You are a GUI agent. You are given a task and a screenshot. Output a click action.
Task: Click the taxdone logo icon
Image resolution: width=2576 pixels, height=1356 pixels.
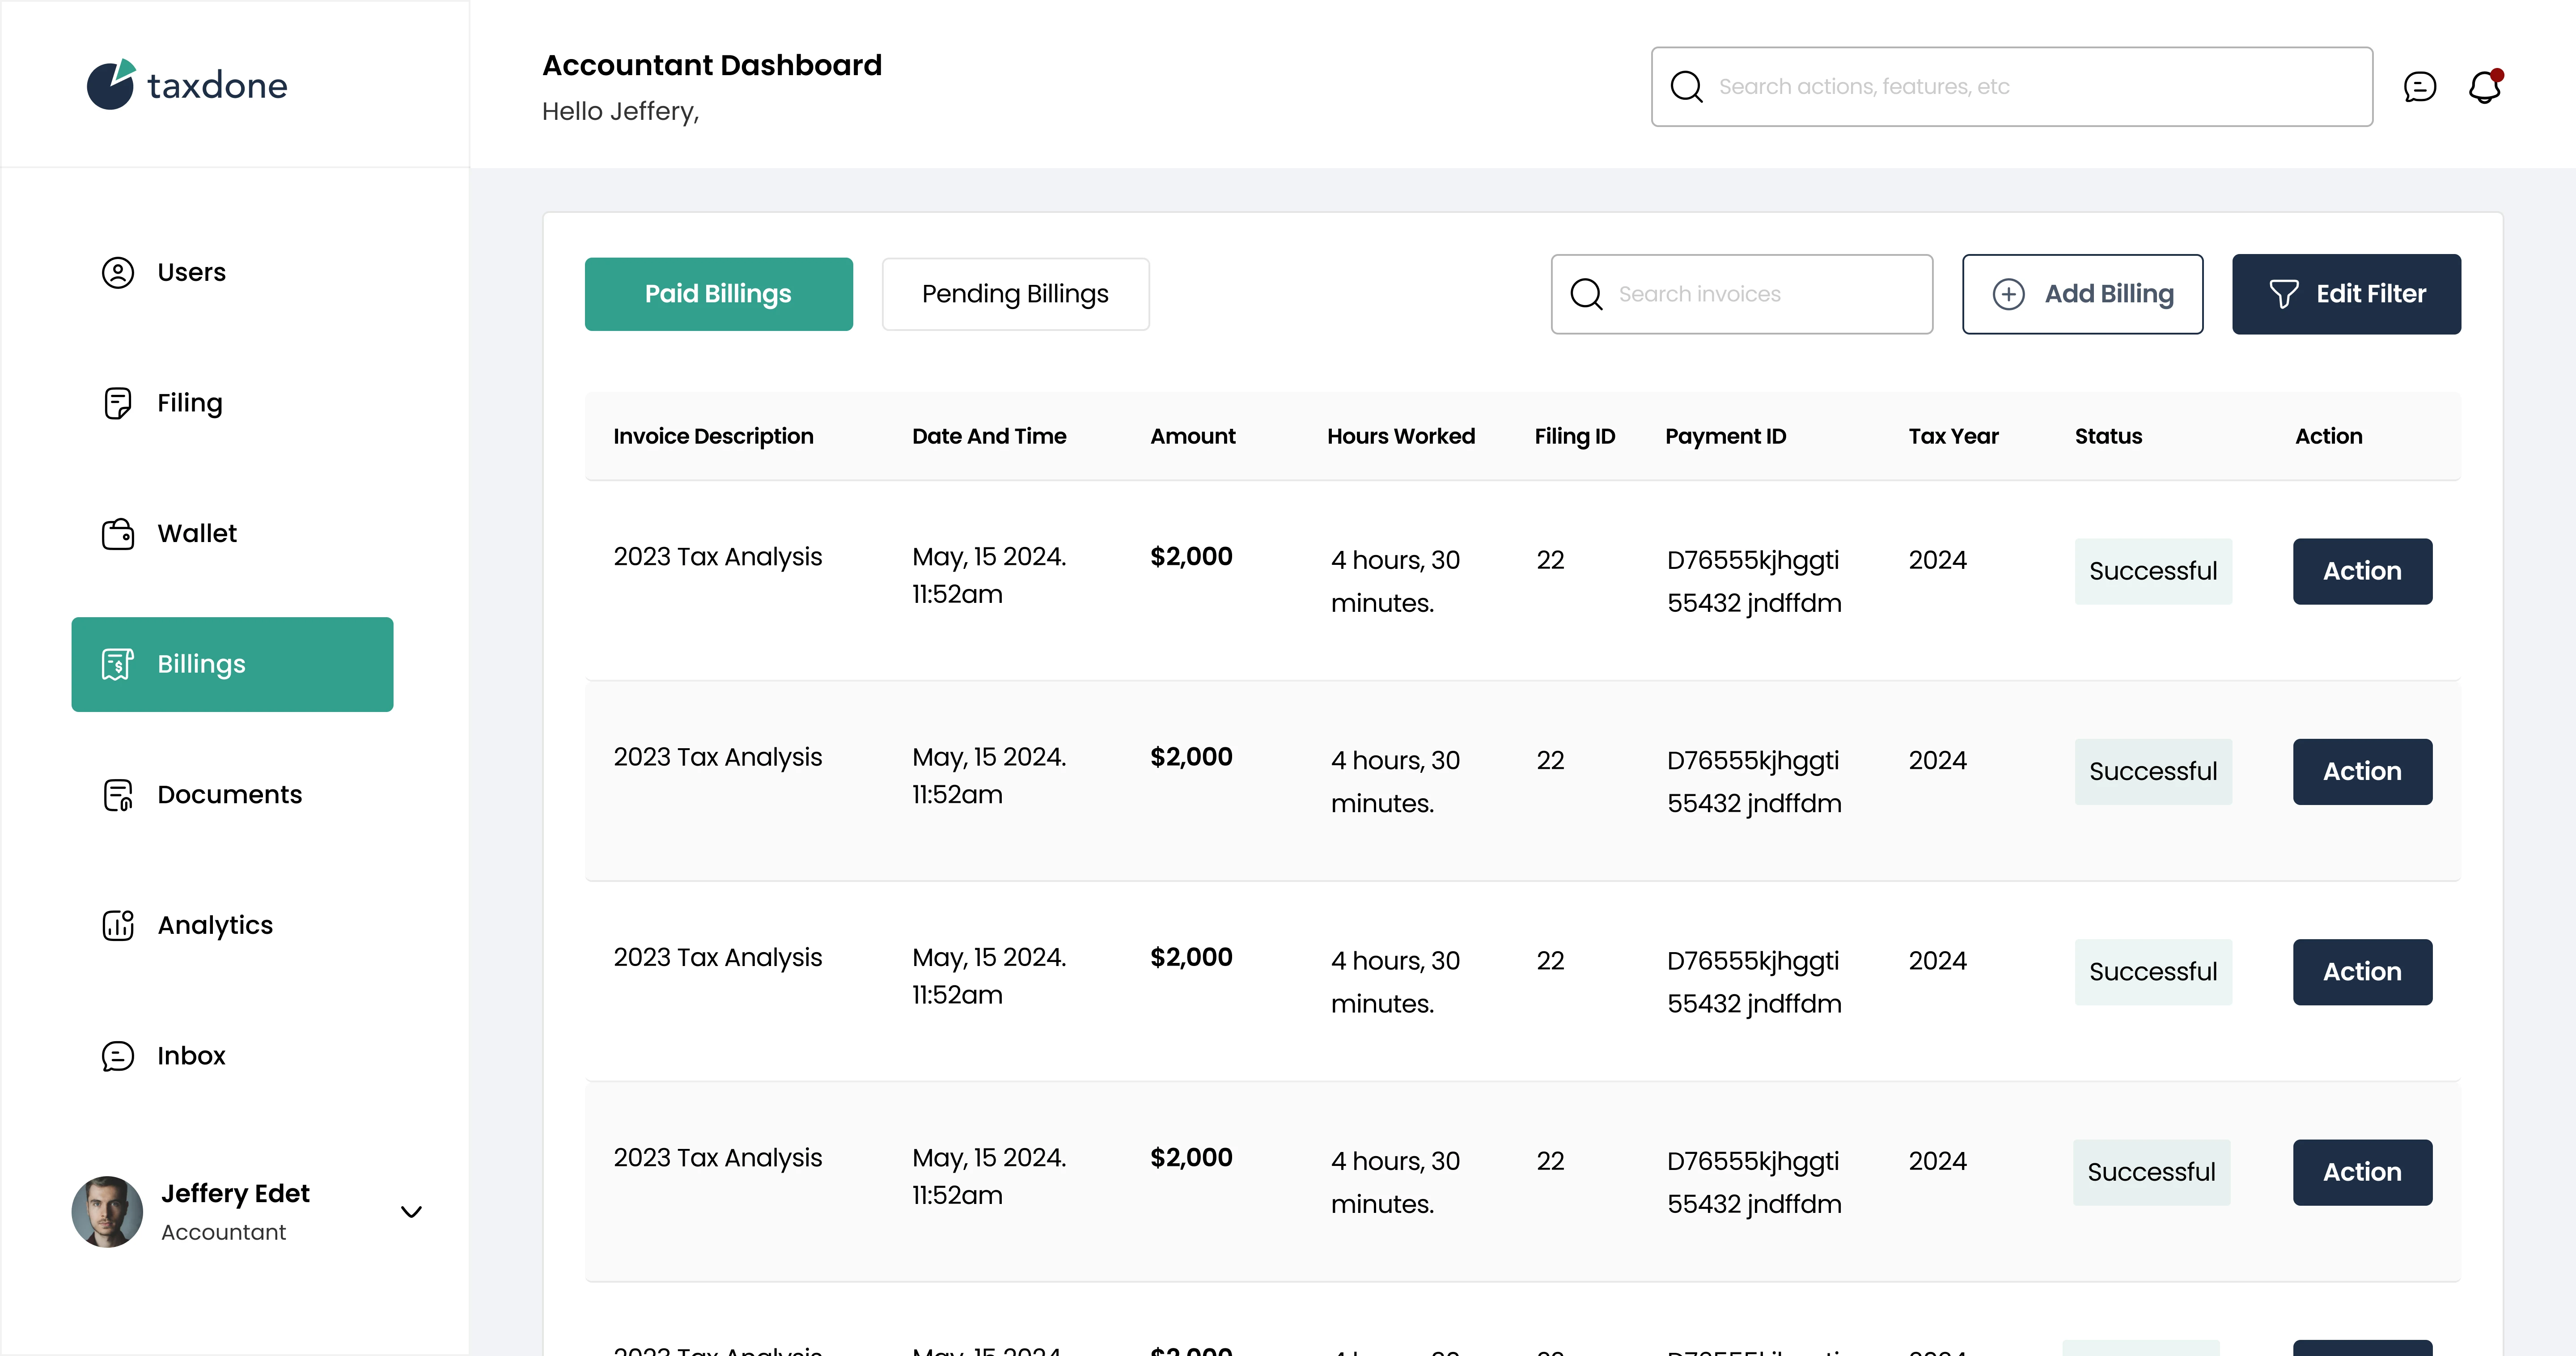110,85
